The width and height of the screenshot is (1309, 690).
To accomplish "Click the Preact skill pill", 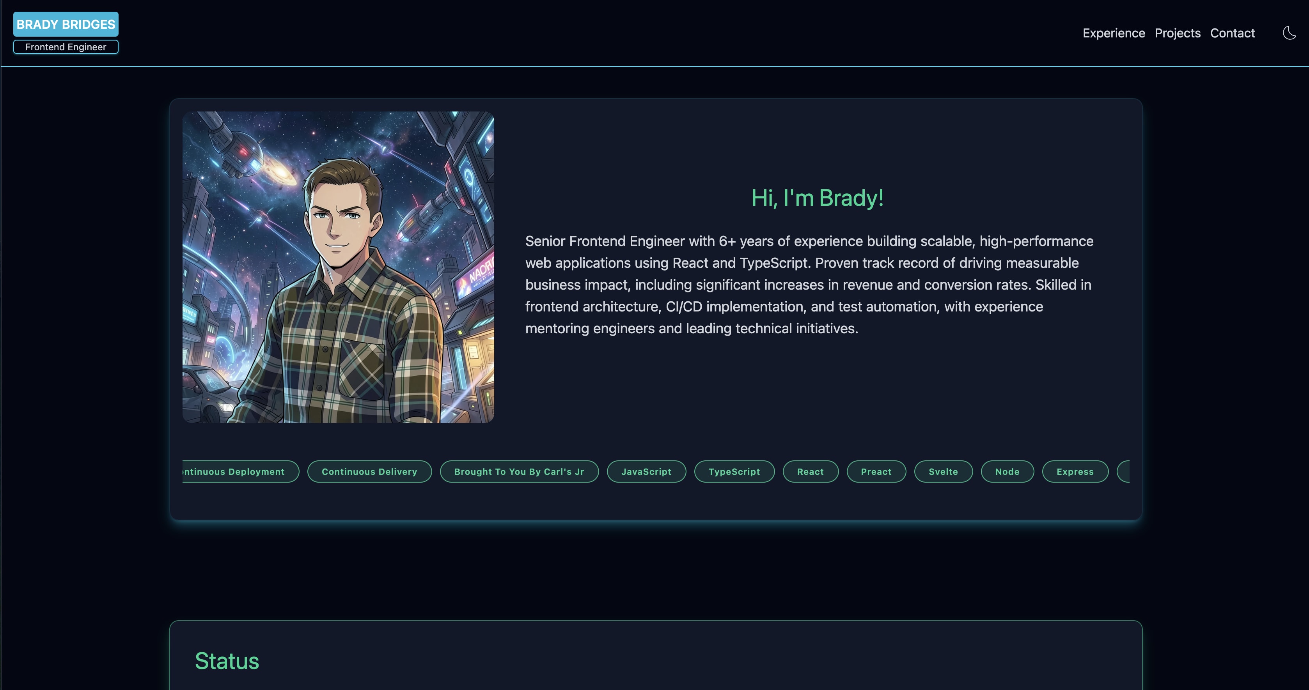I will (876, 472).
